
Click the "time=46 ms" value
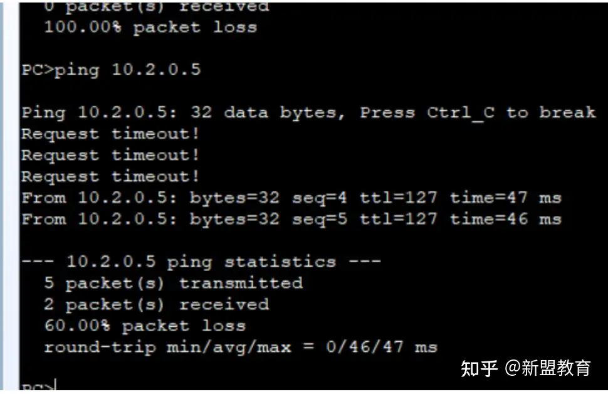[x=505, y=220]
